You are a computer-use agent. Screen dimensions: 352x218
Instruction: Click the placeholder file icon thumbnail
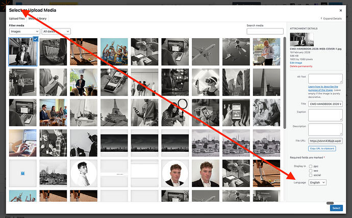tap(22, 173)
